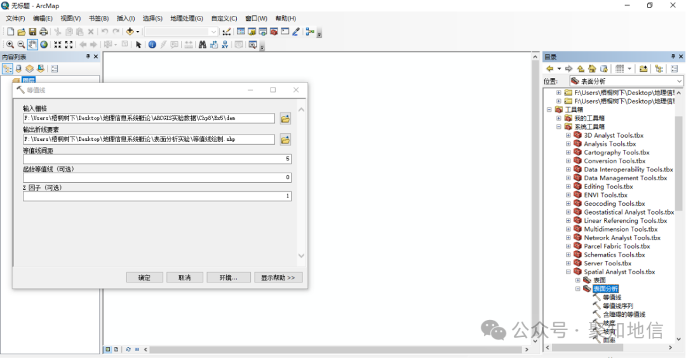The height and width of the screenshot is (358, 686).
Task: Go up one level in Catalog
Action: coord(581,69)
